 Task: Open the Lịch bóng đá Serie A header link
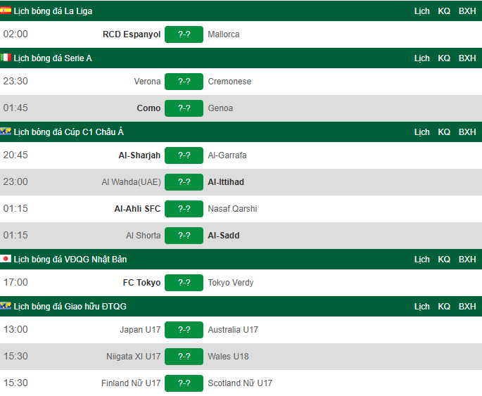tap(53, 58)
